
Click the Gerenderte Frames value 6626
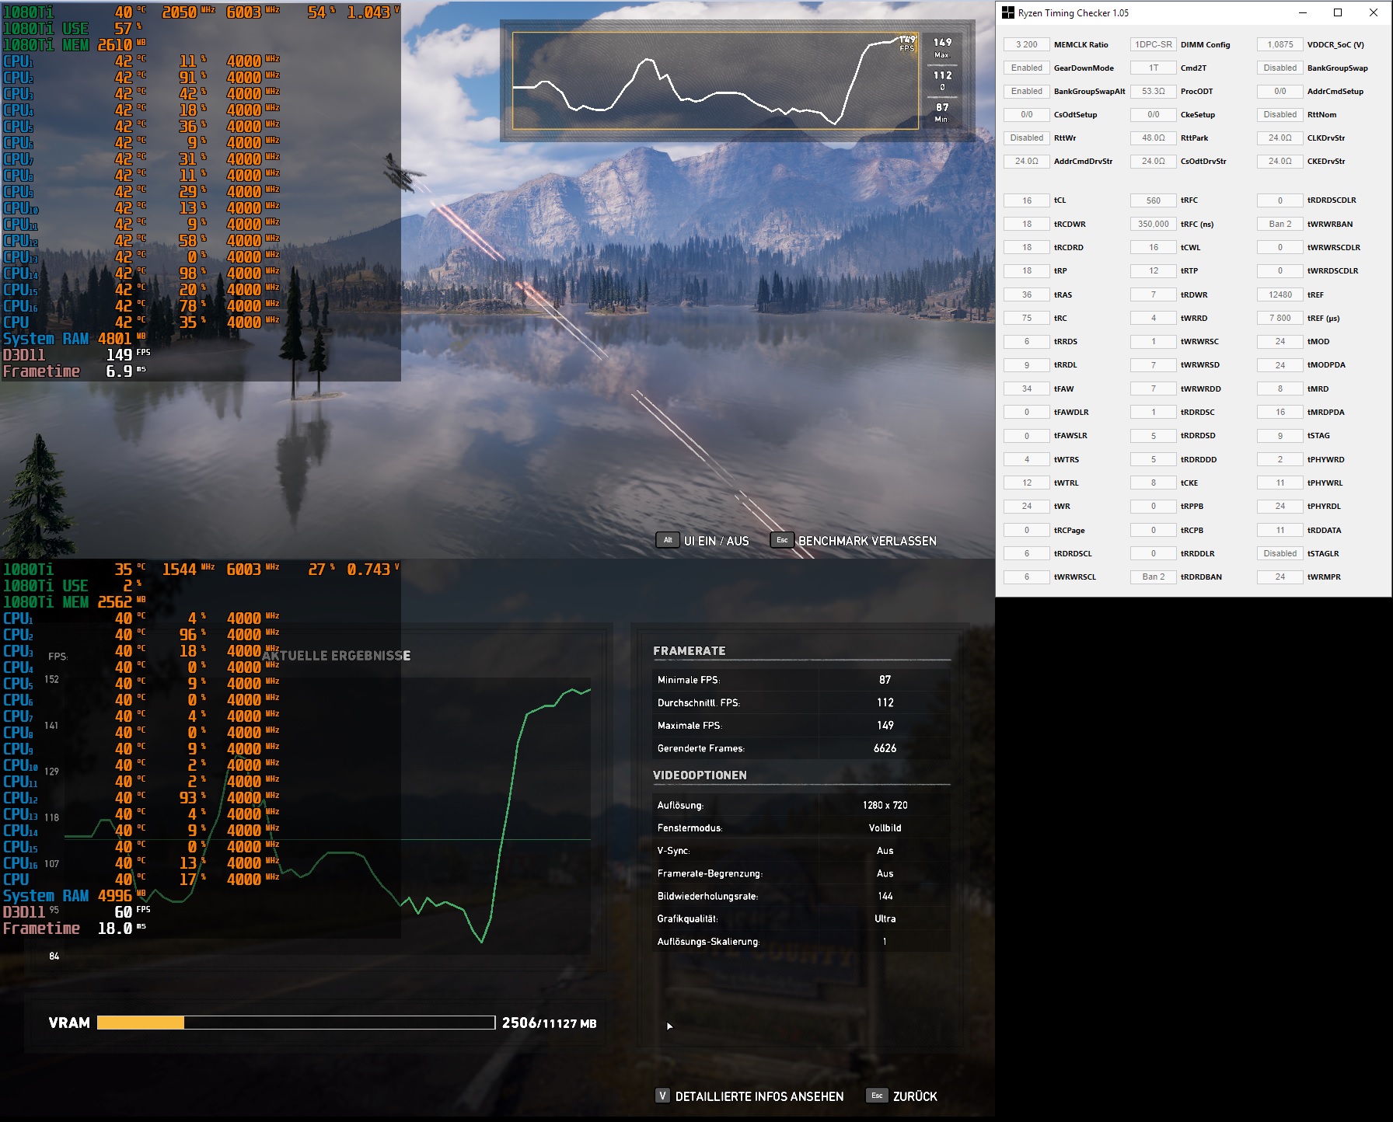[885, 748]
